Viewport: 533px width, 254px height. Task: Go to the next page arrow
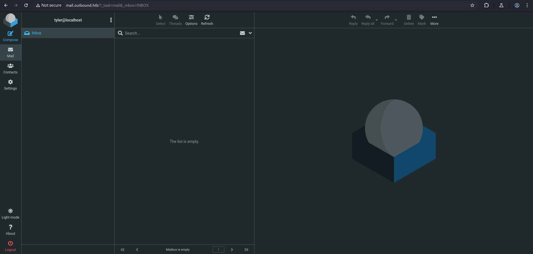pyautogui.click(x=232, y=250)
